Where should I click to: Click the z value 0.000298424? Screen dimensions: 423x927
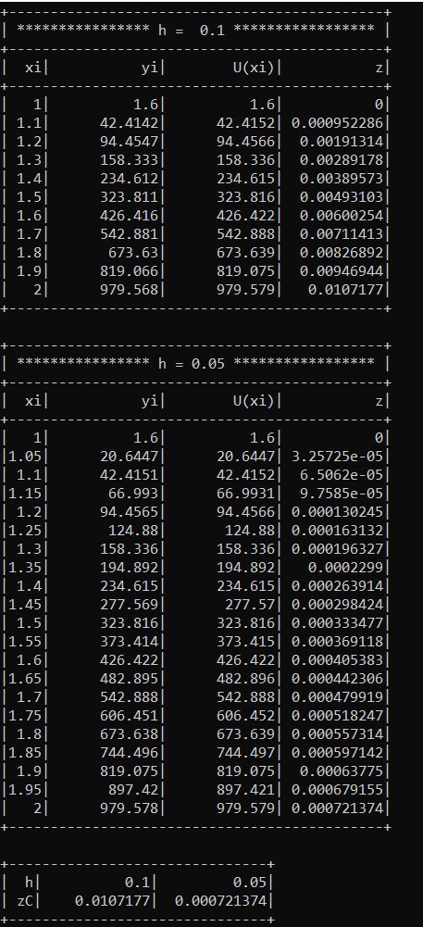(338, 604)
